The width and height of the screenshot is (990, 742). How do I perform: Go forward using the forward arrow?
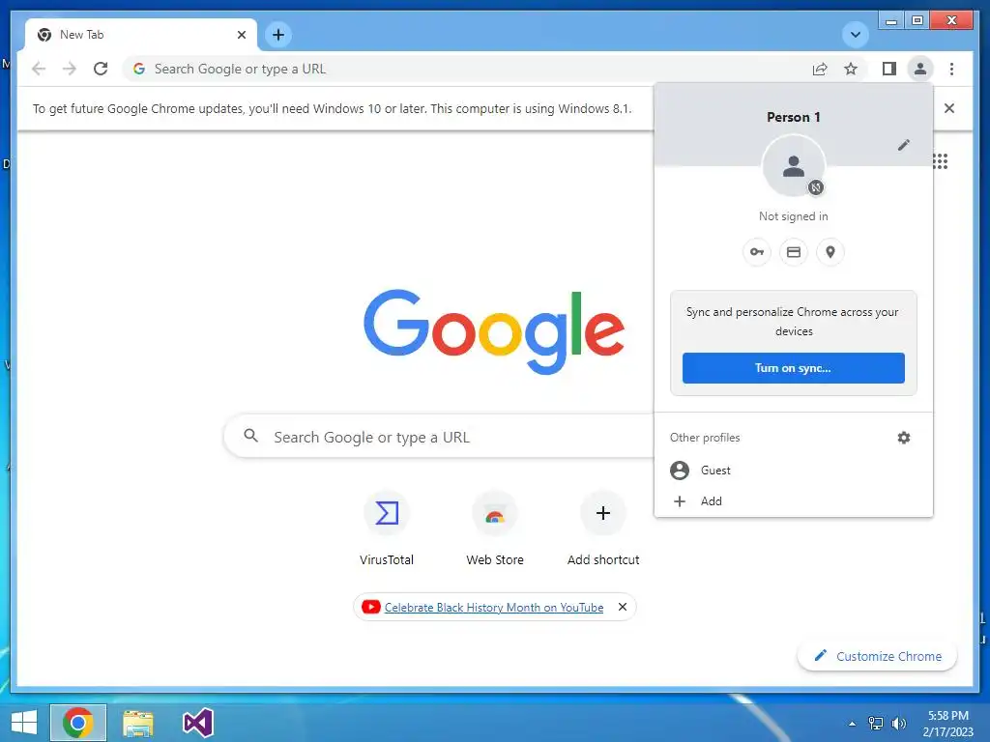coord(70,69)
